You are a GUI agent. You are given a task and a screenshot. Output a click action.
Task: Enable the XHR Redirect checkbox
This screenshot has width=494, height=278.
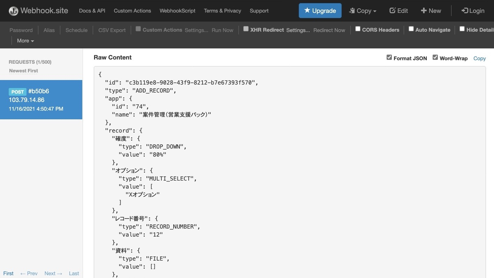point(246,29)
